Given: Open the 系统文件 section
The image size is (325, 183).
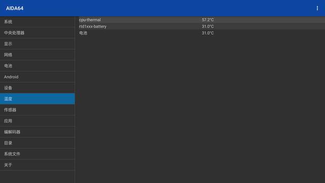Looking at the screenshot, I should pyautogui.click(x=37, y=154).
